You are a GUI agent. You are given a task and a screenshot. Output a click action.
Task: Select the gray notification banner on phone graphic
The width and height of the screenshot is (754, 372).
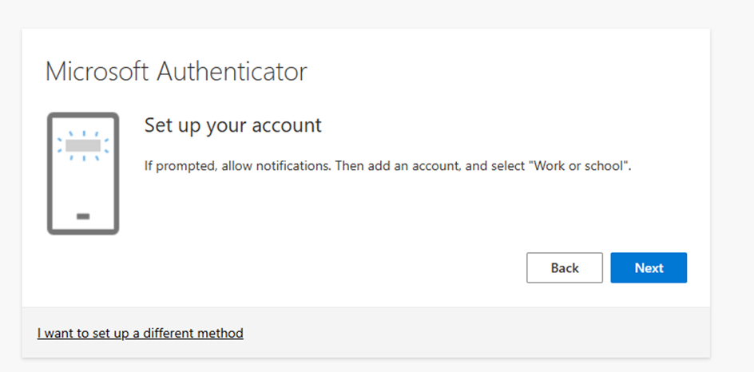[83, 146]
